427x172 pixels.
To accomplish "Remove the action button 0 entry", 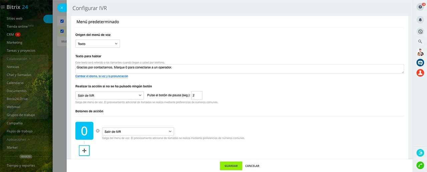I will coord(98,131).
